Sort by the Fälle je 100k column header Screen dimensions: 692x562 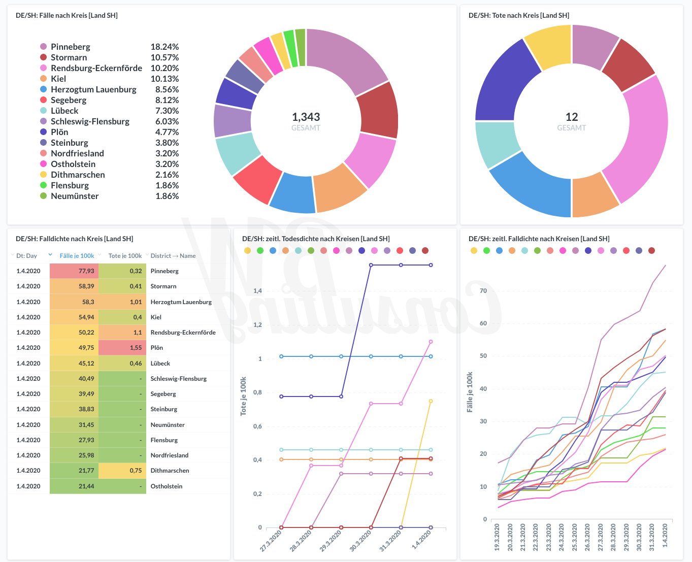point(77,256)
